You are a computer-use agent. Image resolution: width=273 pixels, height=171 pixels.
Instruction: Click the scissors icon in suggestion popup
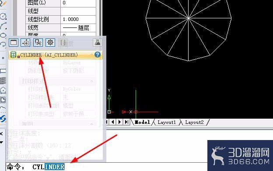[38, 42]
